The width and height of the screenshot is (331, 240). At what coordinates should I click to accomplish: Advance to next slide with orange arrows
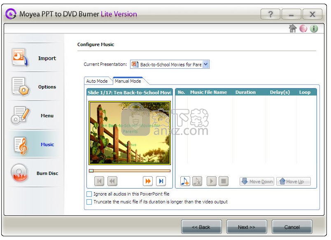point(148,181)
